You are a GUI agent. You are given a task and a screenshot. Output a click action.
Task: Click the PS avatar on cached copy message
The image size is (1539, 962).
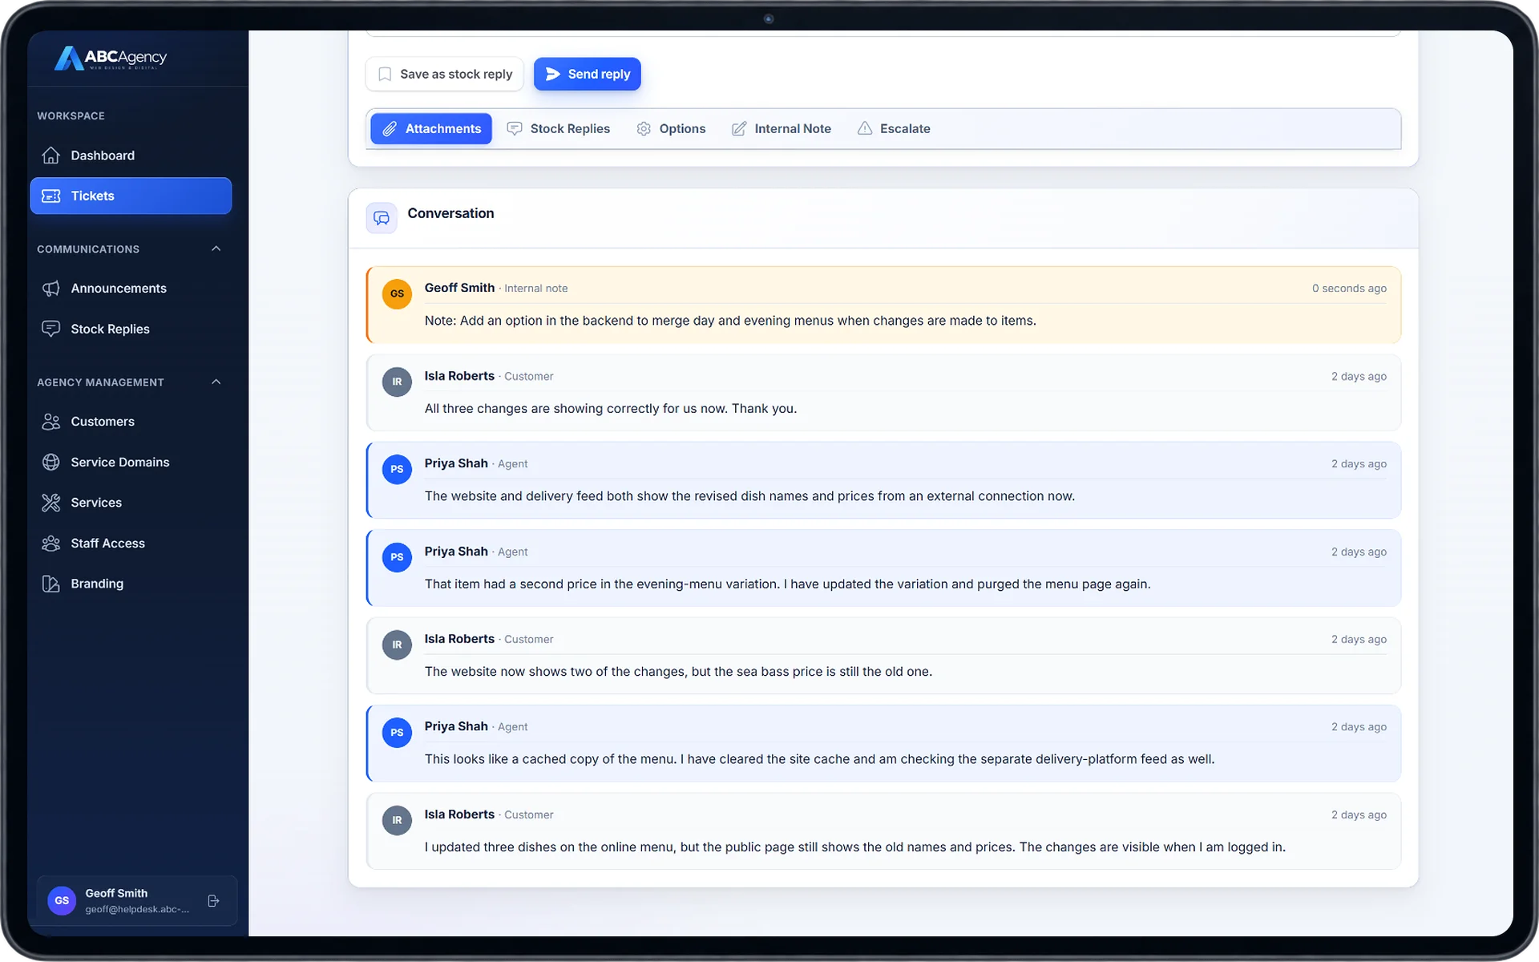coord(397,733)
